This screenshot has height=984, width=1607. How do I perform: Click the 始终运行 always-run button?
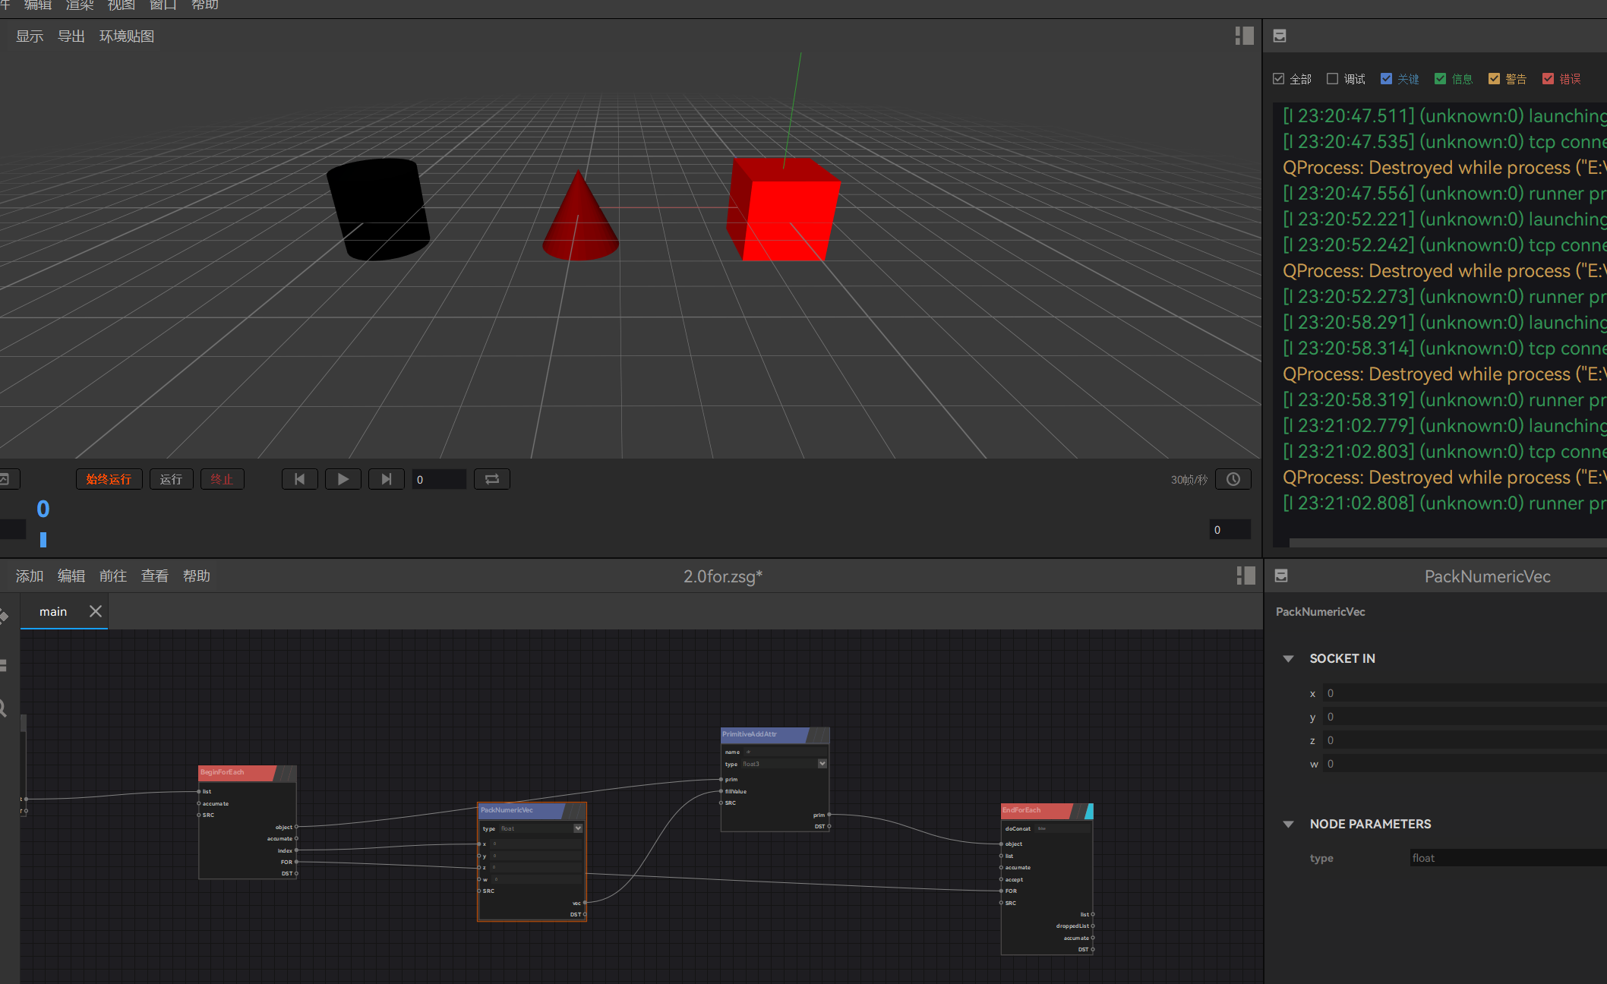click(x=109, y=479)
